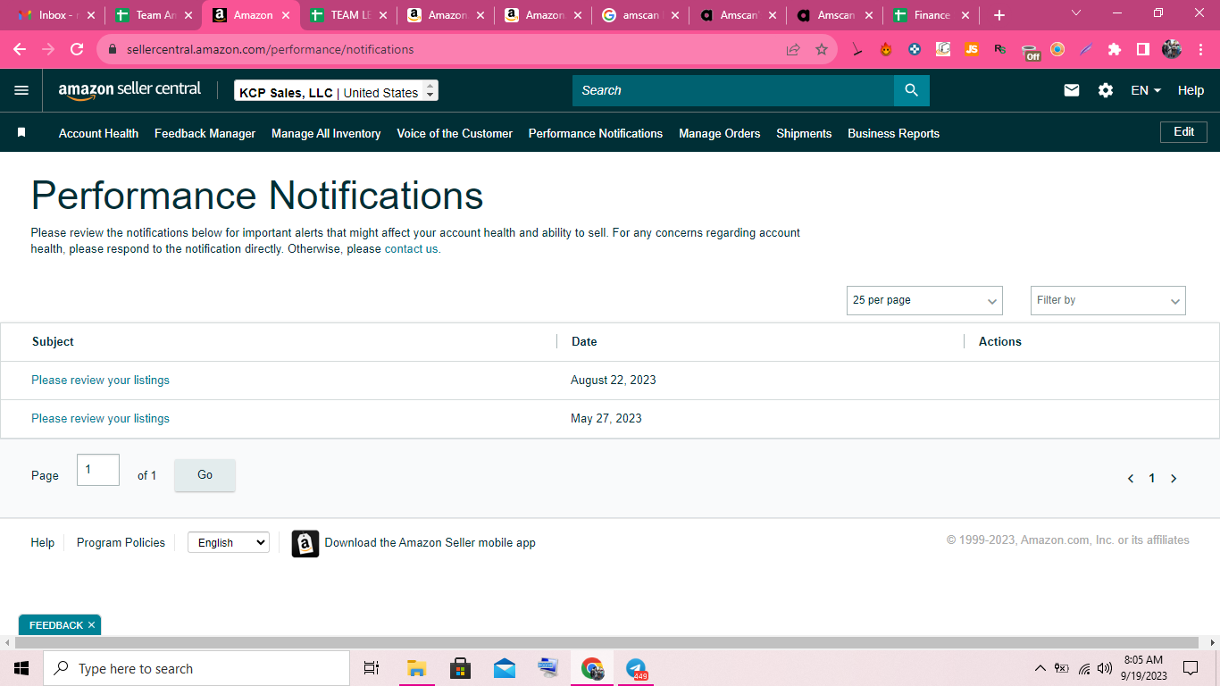The image size is (1220, 686).
Task: Open the browser side panel icon
Action: tap(1143, 49)
